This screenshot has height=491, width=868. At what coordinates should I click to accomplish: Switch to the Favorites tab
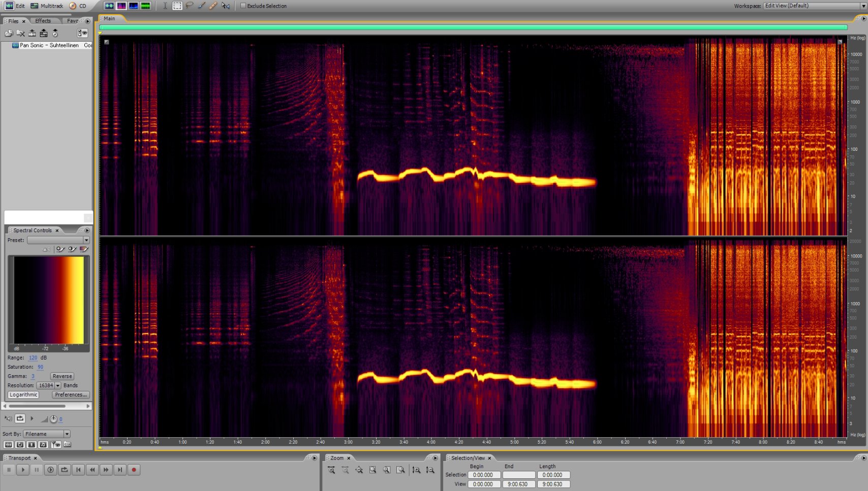tap(73, 21)
